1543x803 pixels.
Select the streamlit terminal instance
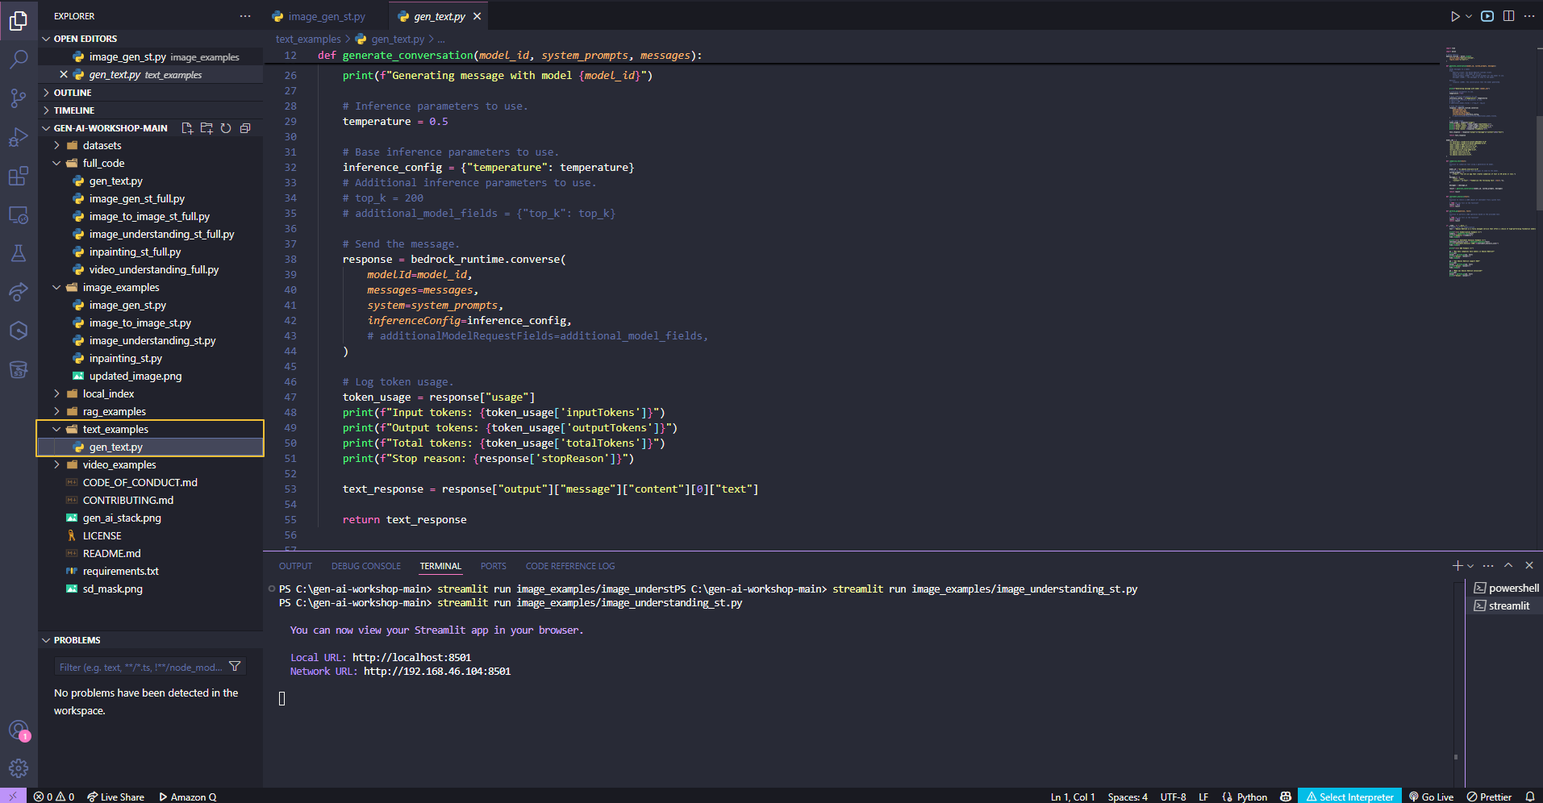(x=1505, y=606)
